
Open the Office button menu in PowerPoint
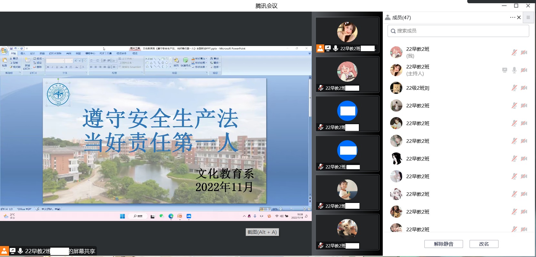pyautogui.click(x=4, y=50)
